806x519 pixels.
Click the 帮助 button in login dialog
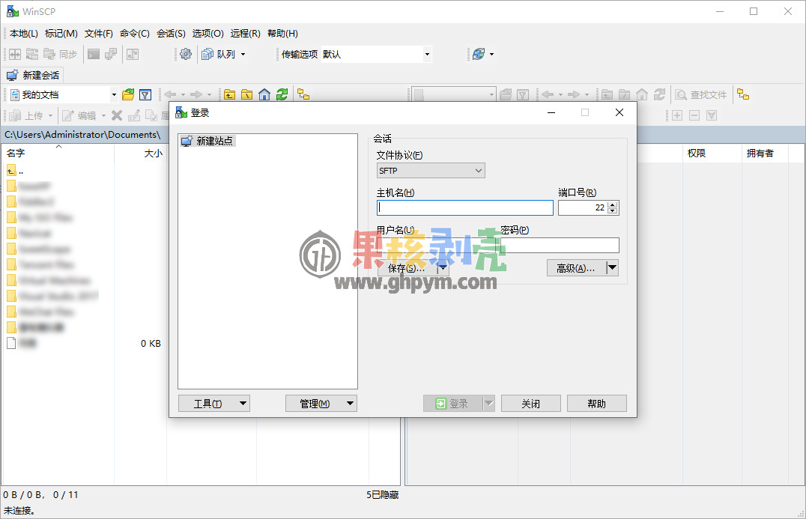pos(596,402)
